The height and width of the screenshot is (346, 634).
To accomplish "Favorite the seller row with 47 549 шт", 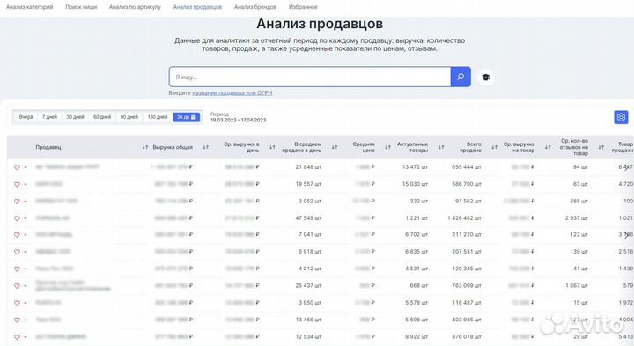I will (x=17, y=218).
